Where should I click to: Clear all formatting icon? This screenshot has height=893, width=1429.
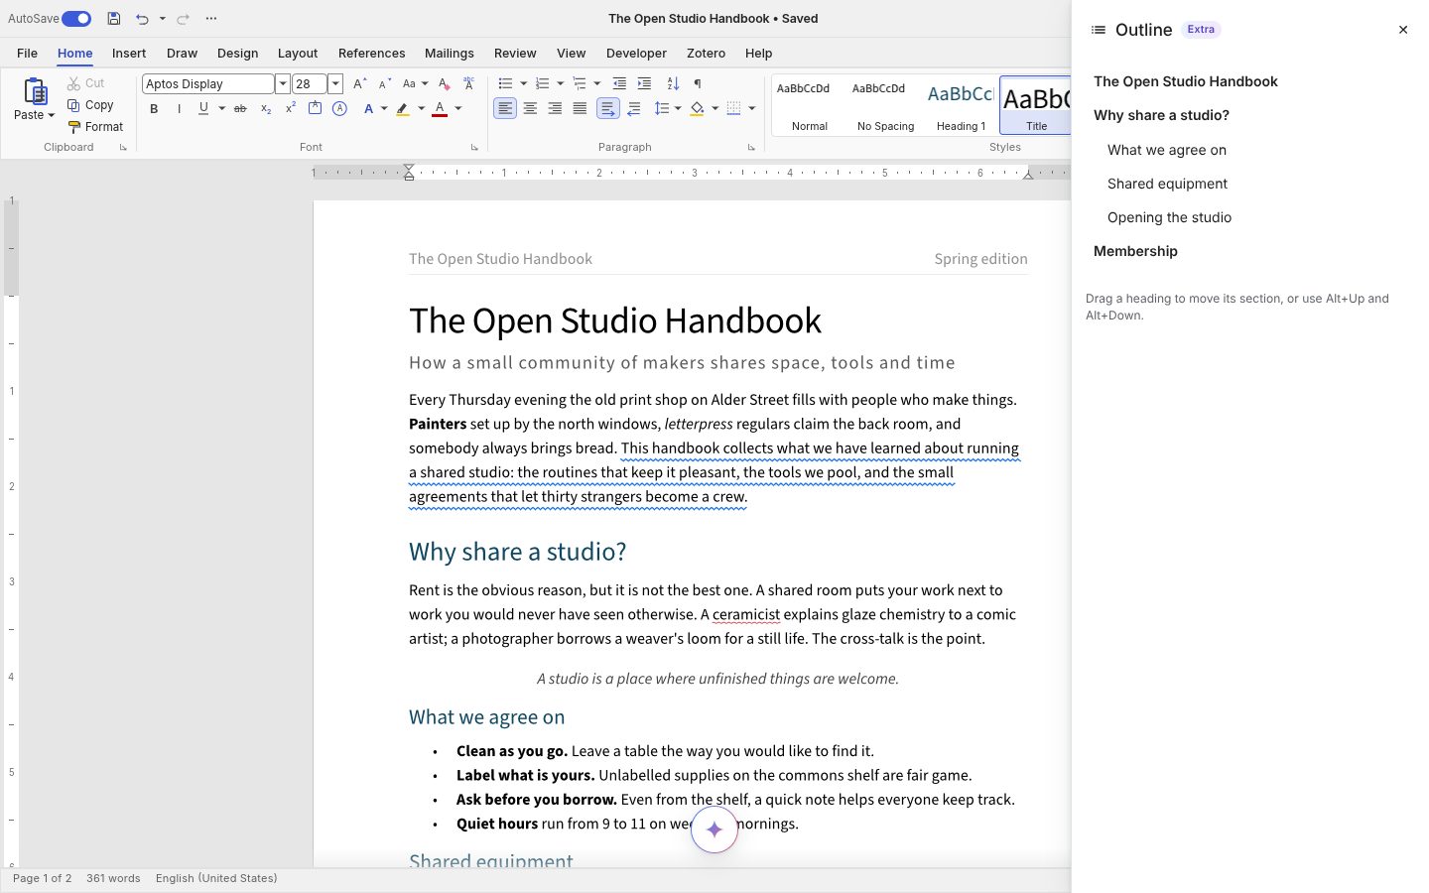point(444,83)
